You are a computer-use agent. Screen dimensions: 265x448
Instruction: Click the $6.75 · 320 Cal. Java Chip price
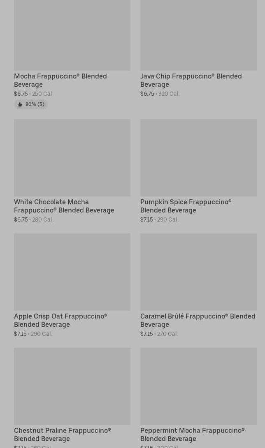pos(160,94)
